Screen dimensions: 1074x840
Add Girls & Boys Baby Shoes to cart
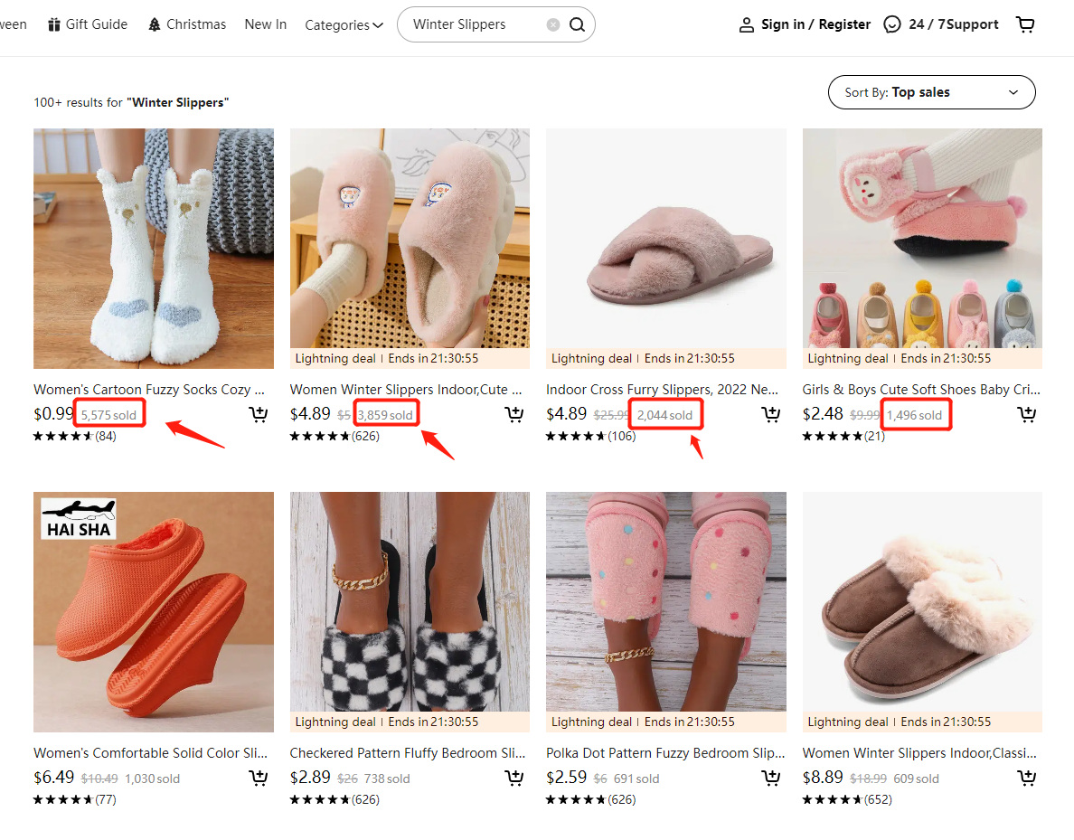pos(1027,415)
